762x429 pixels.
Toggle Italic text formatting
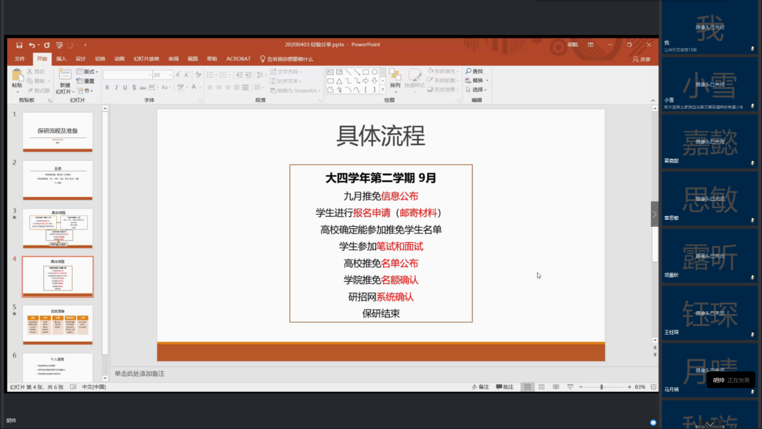[x=116, y=88]
